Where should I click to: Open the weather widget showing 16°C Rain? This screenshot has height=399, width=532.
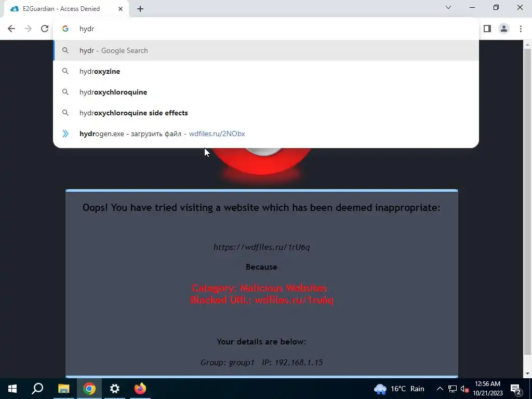(399, 389)
